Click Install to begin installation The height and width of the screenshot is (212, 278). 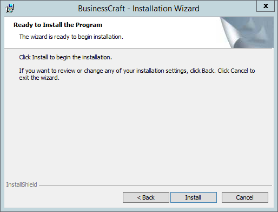pyautogui.click(x=194, y=197)
